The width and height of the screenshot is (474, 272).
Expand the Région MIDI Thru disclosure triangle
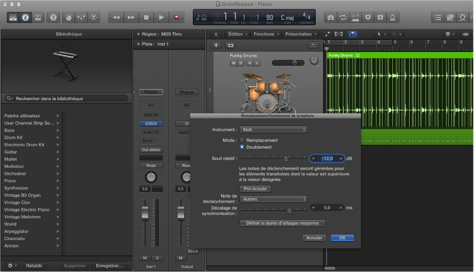click(138, 34)
